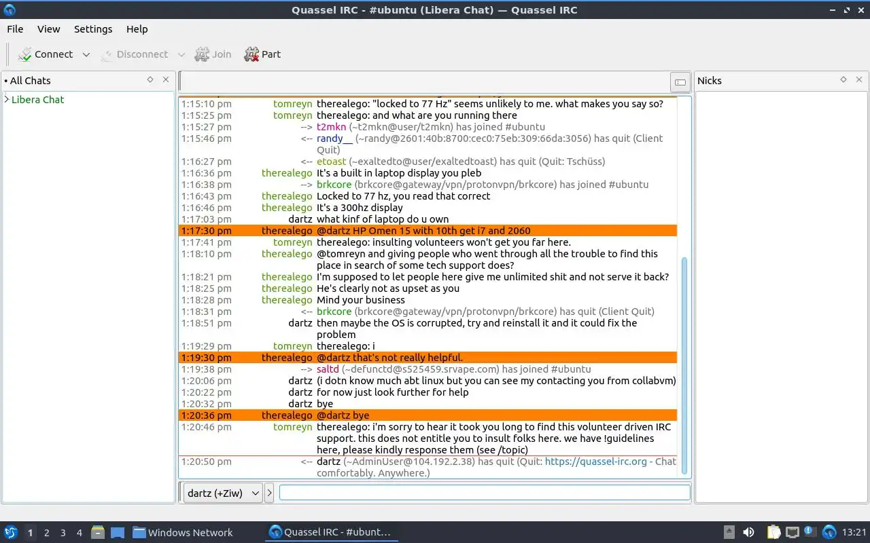
Task: Click the Join channel toolbar button
Action: point(213,54)
